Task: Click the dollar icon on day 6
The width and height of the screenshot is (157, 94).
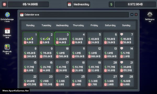Action: click(105, 39)
